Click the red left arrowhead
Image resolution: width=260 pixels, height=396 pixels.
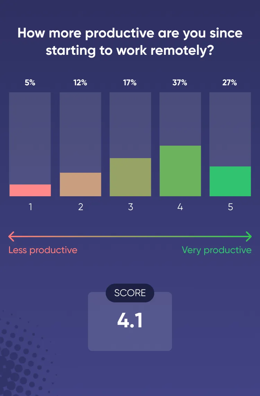point(11,237)
